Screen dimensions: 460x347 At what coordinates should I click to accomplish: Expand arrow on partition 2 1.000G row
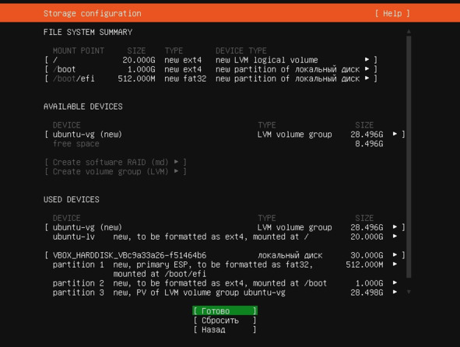pyautogui.click(x=395, y=282)
